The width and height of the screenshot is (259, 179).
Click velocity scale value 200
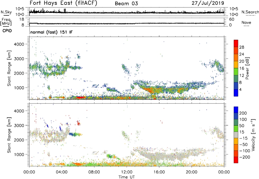click(x=243, y=113)
